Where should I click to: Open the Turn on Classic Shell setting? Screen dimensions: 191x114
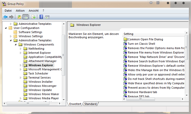(x=141, y=44)
